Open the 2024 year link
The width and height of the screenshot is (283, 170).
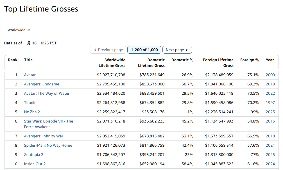[x=270, y=164]
